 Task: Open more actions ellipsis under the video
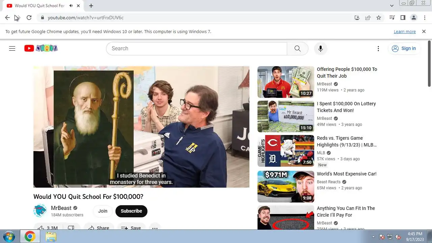tap(155, 227)
